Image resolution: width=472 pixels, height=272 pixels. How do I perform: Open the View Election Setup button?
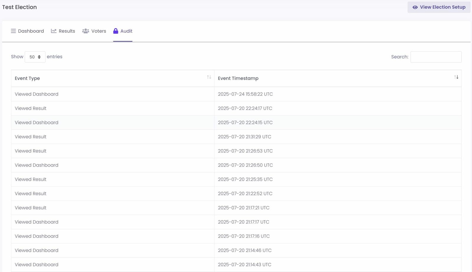click(439, 7)
